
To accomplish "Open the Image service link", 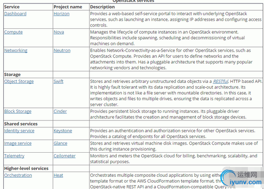I will tap(18, 143).
